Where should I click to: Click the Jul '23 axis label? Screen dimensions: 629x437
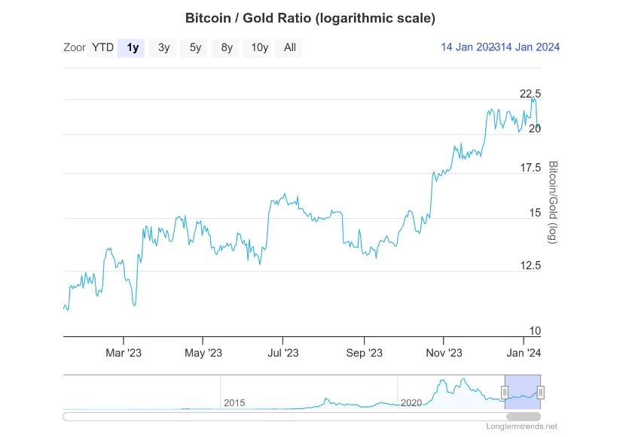tap(282, 353)
